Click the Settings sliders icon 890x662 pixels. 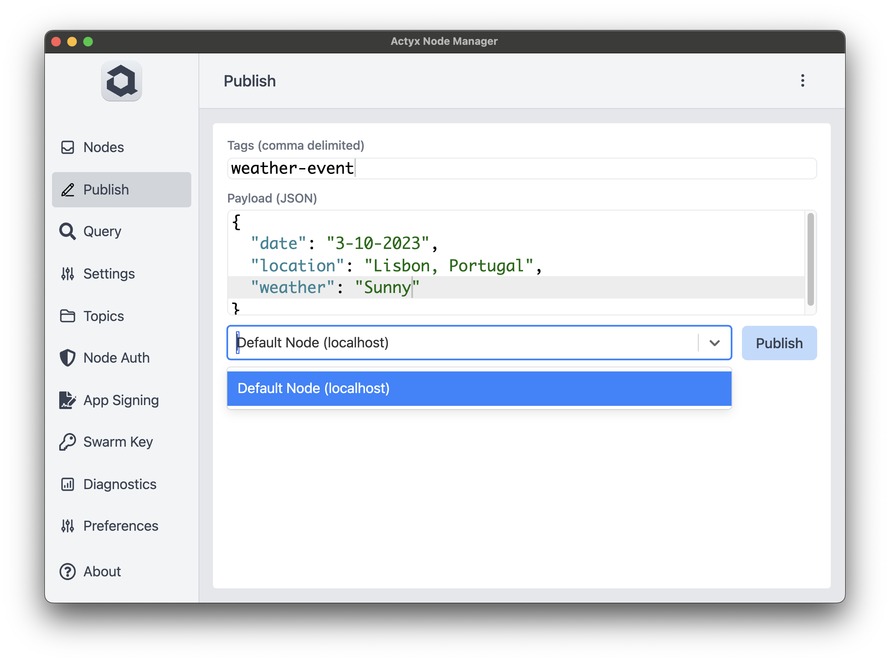point(67,274)
